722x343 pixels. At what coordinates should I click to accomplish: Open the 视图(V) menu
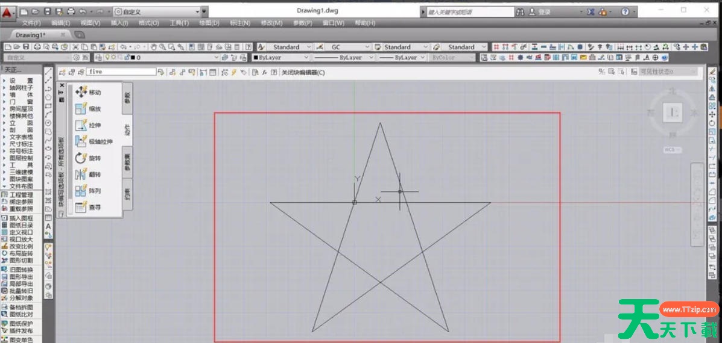[90, 23]
